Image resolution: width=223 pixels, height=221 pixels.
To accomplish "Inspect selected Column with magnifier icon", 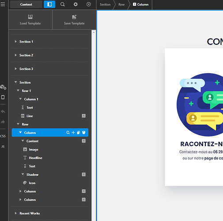I will coord(68,132).
